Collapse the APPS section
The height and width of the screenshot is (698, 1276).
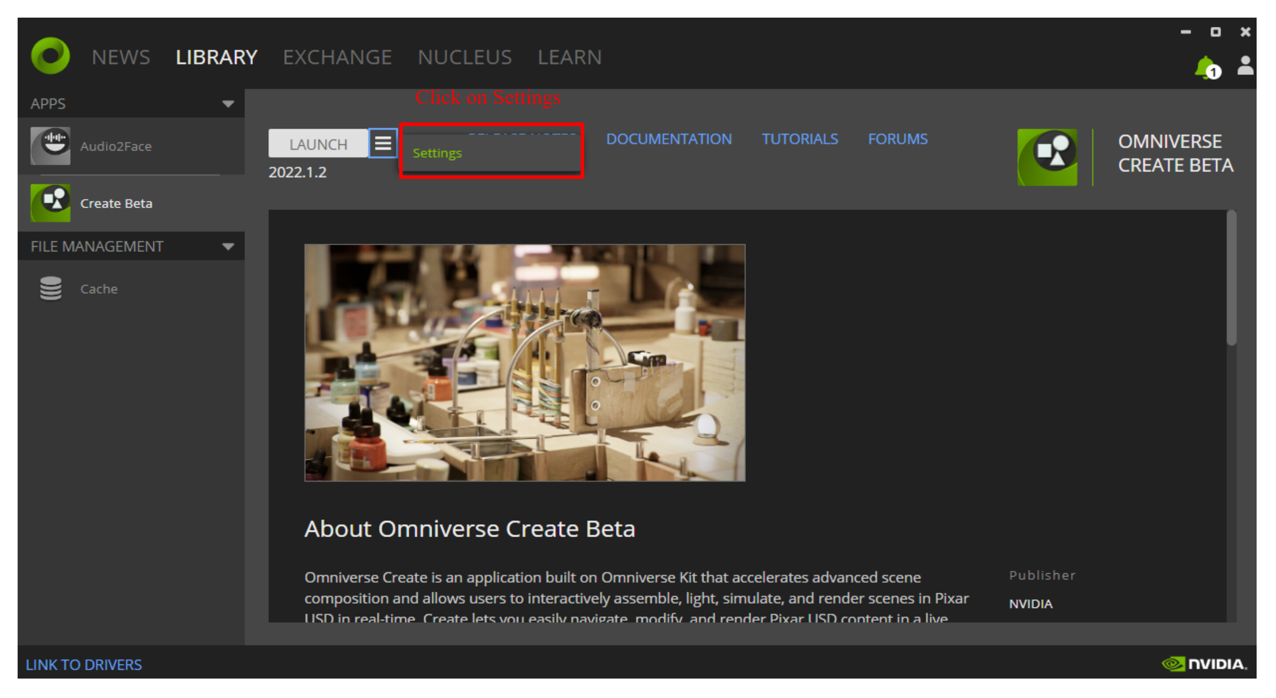tap(228, 104)
